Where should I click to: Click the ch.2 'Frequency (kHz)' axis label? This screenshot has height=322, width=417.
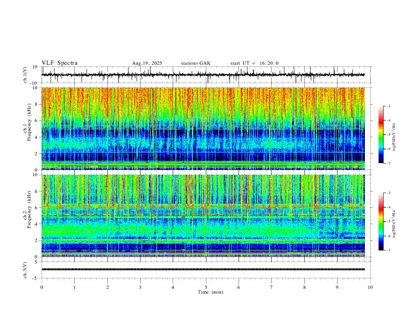coord(29,209)
